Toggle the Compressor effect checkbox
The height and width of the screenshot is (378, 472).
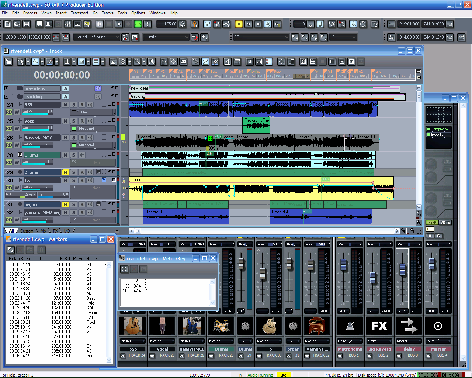(428, 129)
